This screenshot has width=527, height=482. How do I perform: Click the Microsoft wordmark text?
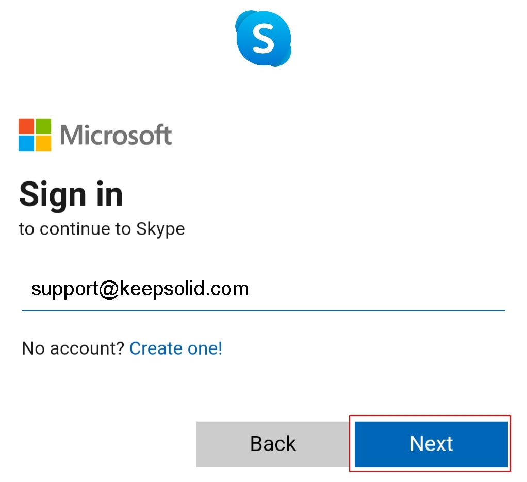click(x=116, y=135)
